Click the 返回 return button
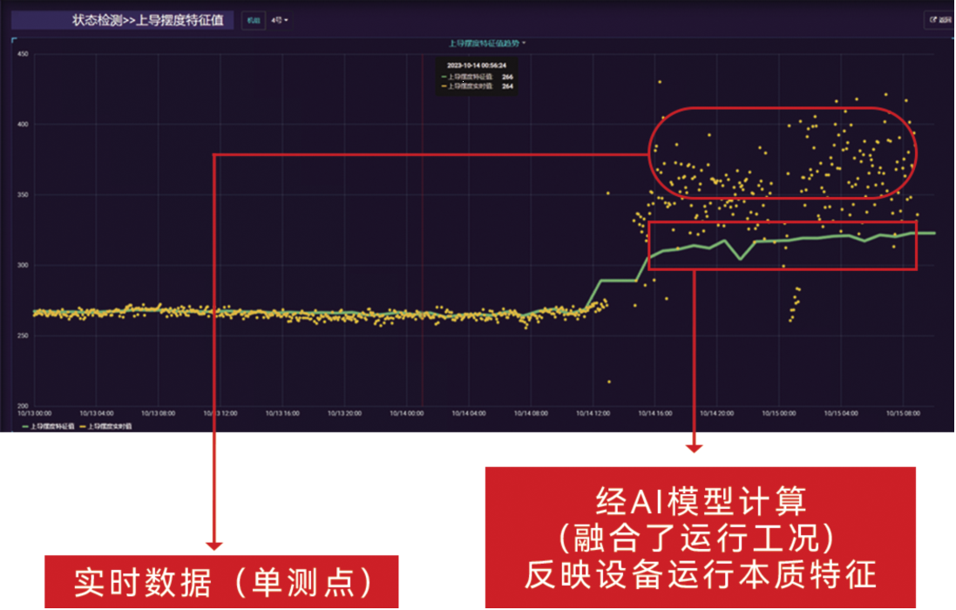Image resolution: width=956 pixels, height=610 pixels. pyautogui.click(x=939, y=19)
